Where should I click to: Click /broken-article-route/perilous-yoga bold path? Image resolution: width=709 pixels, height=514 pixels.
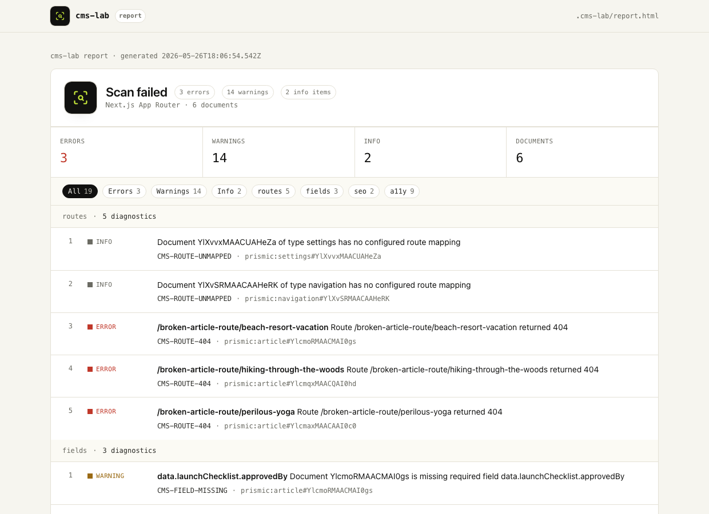point(226,412)
